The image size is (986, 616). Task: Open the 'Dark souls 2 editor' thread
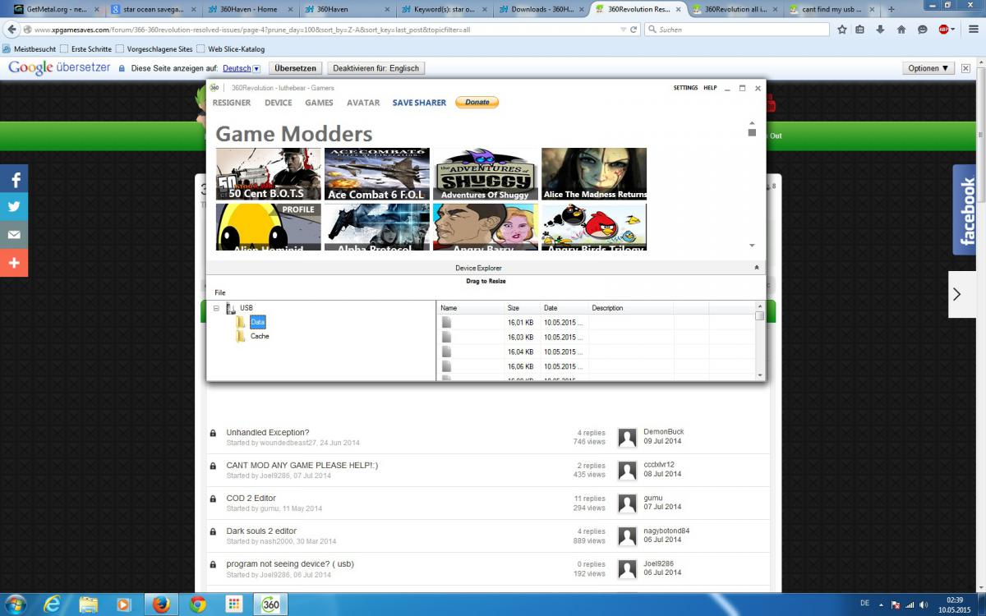point(261,531)
